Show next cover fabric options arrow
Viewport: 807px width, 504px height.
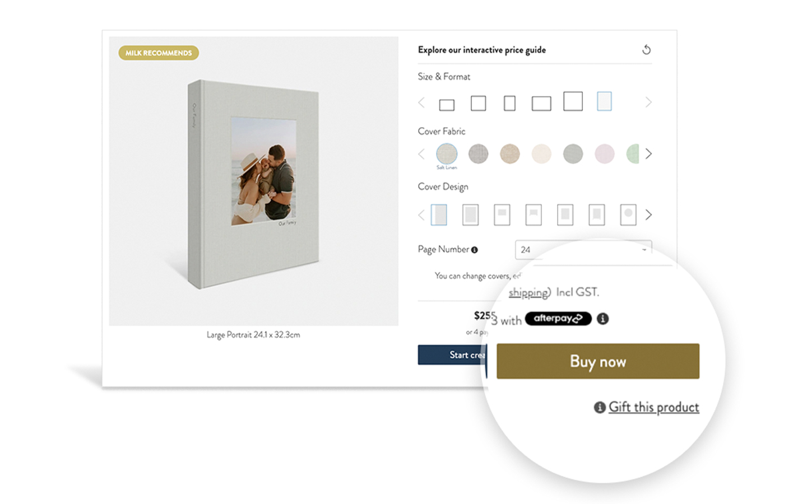[x=648, y=153]
